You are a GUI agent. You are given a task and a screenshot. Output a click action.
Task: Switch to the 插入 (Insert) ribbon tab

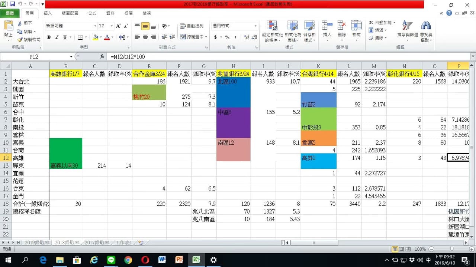click(x=48, y=13)
